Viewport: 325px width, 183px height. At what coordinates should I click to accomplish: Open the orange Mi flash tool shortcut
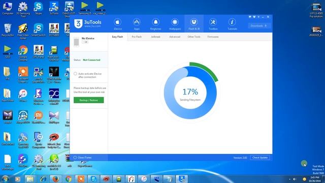click(39, 117)
